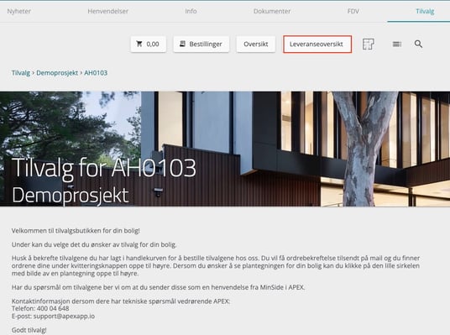The width and height of the screenshot is (450, 335).
Task: Click the text 'Godt tilvalg!'
Action: tap(29, 330)
